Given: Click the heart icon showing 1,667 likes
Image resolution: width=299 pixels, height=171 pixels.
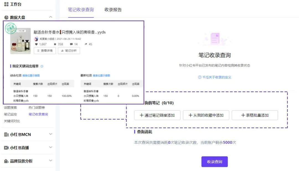Looking at the screenshot, I should [x=36, y=44].
